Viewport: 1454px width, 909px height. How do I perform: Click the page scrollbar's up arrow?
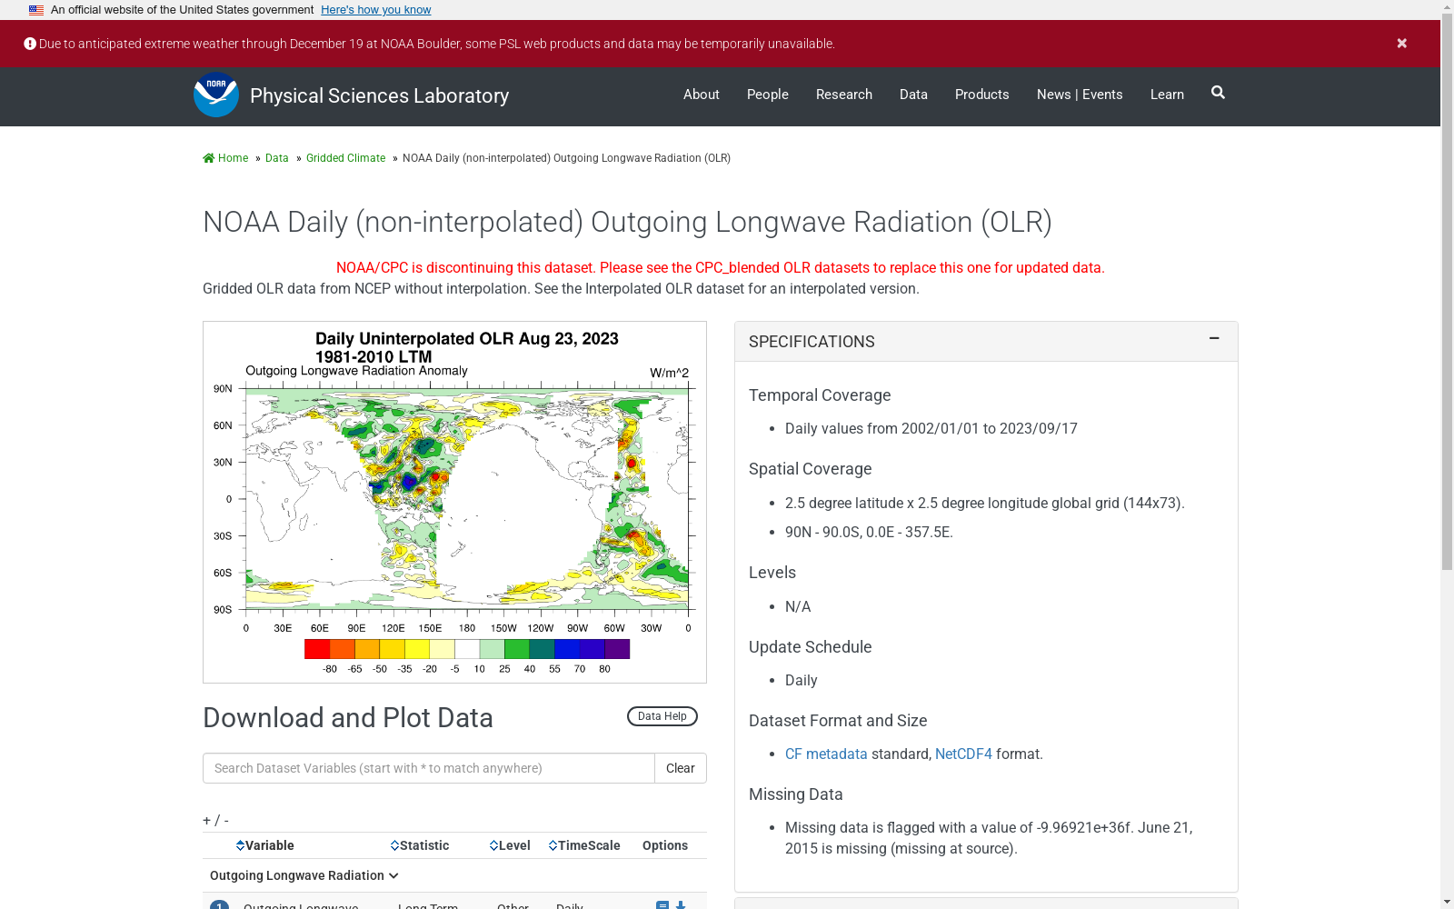(x=1447, y=7)
